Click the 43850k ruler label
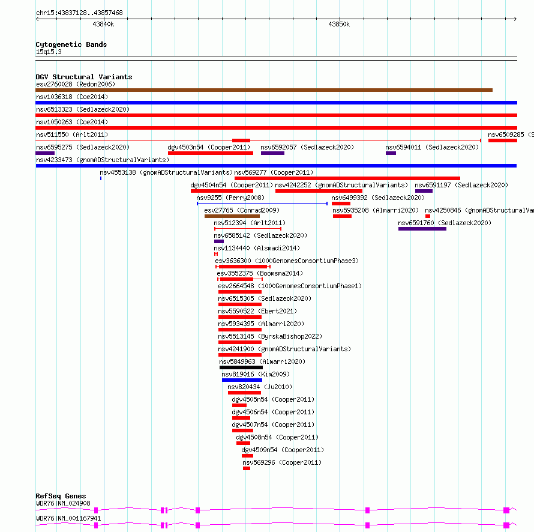Screen dimensions: 534x532 coord(339,24)
